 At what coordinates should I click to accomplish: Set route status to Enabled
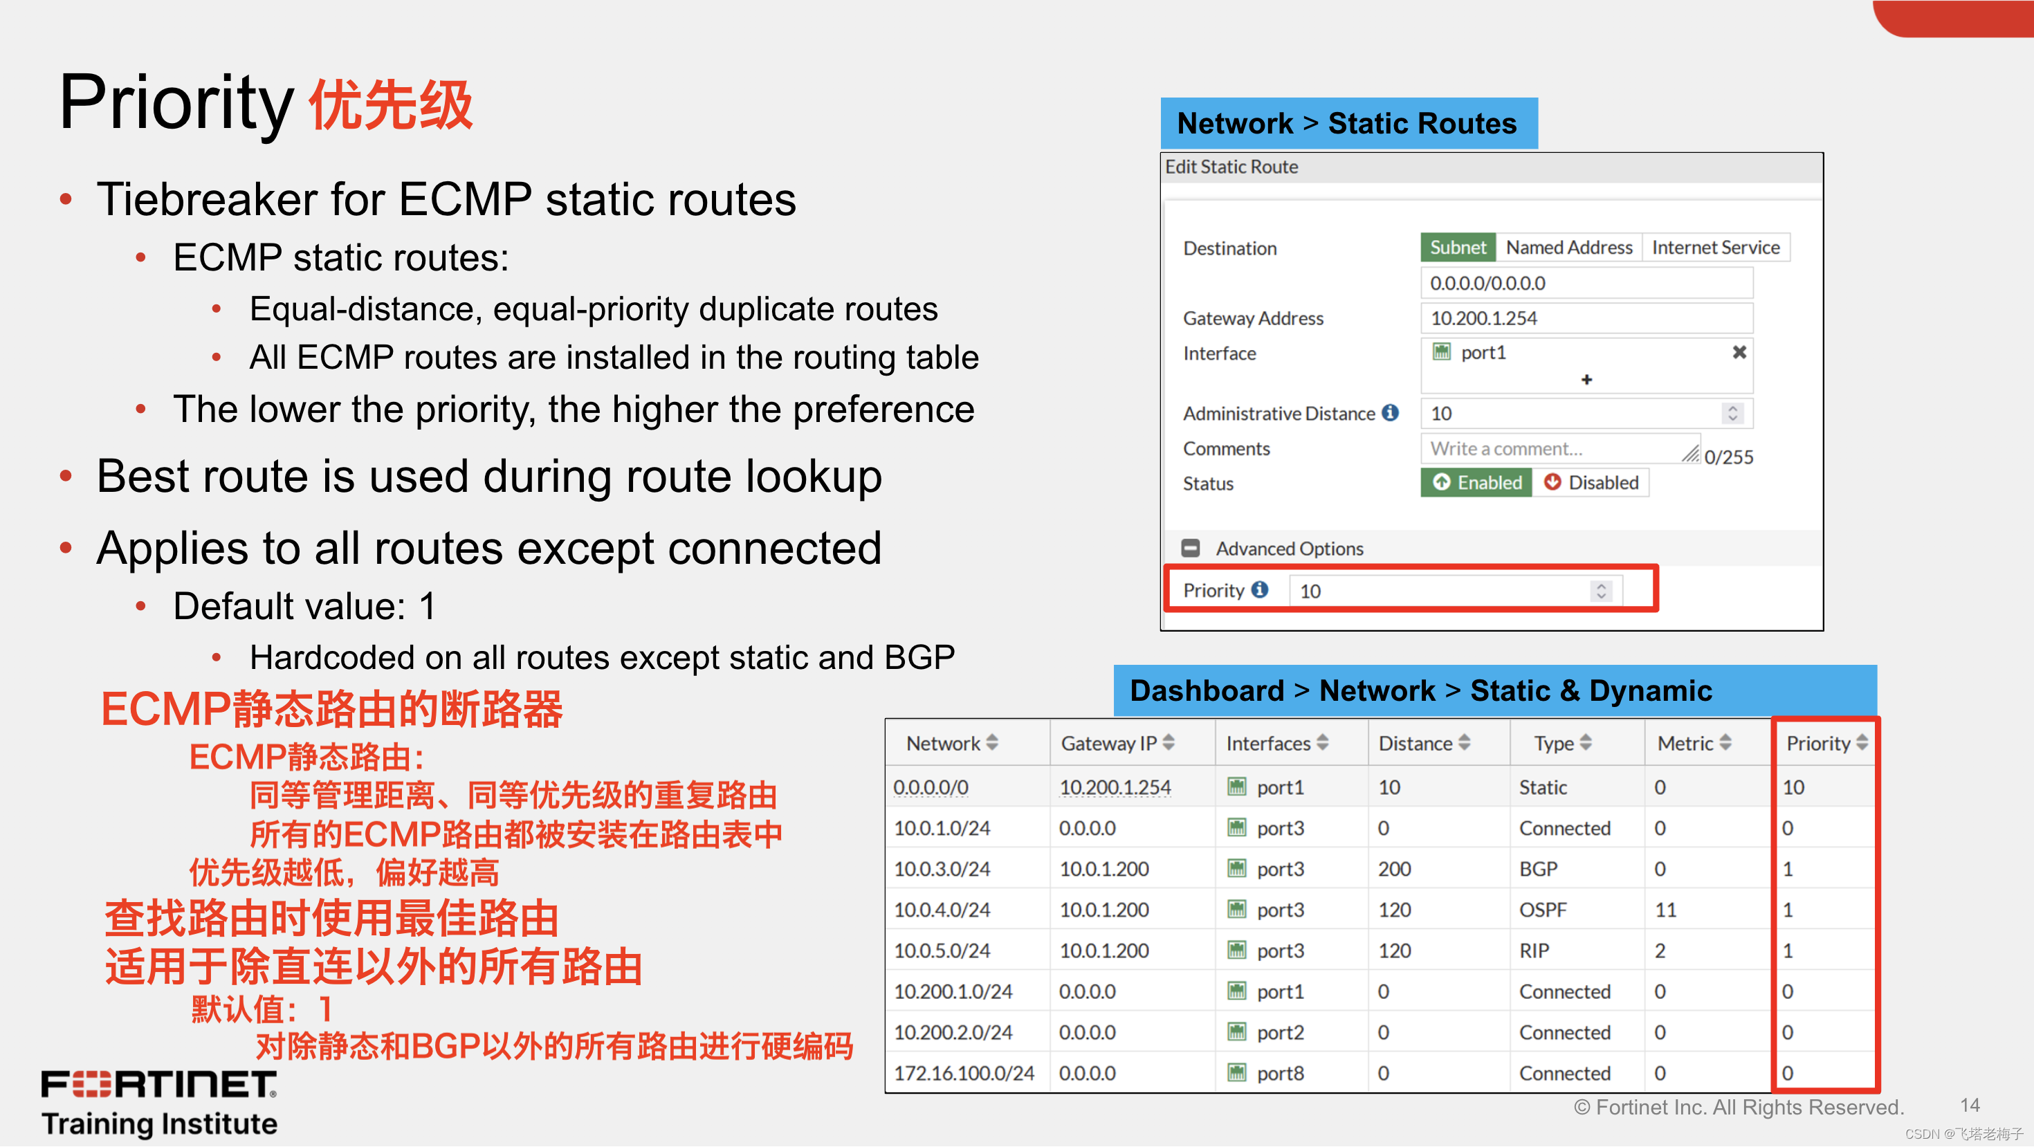[x=1476, y=482]
